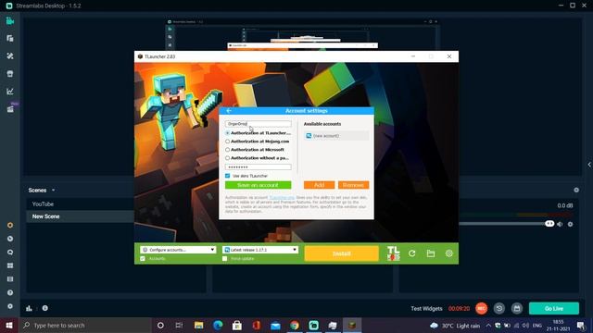
Task: Open audio source settings cog next to speaker
Action: pos(571,224)
